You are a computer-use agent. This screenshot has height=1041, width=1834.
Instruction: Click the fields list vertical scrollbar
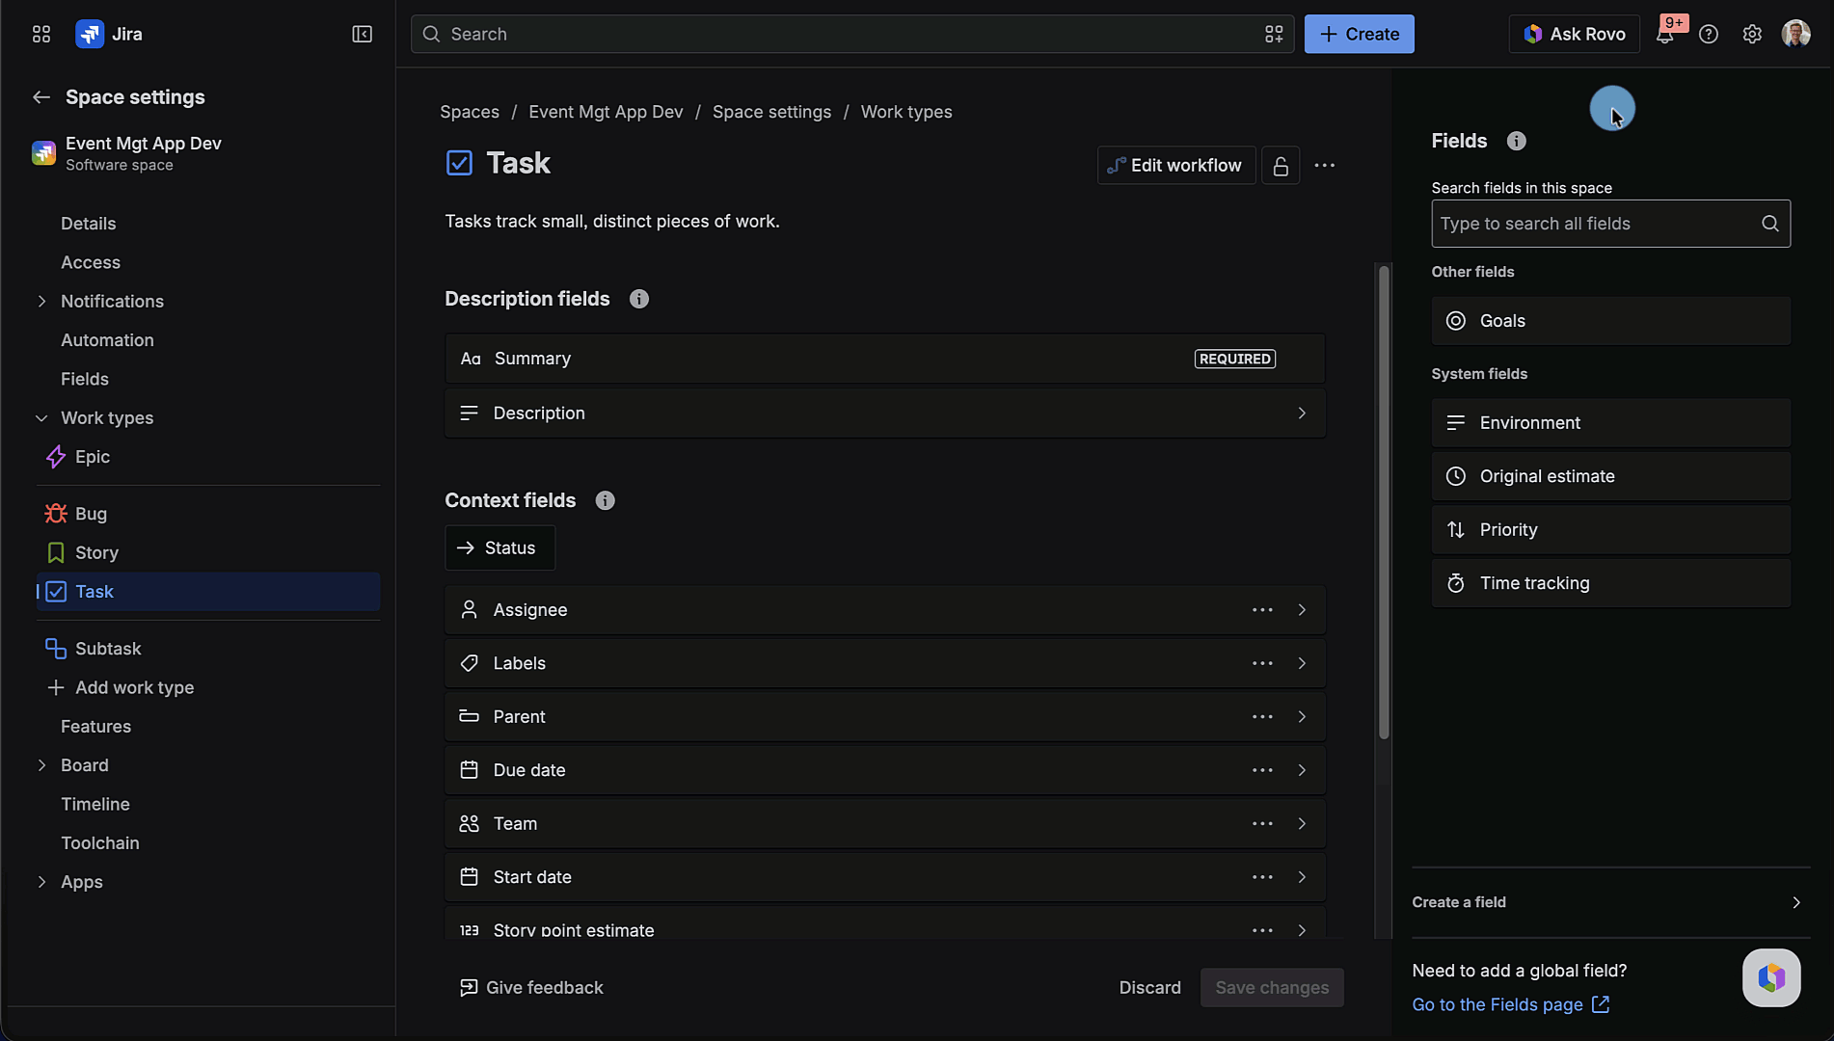tap(1384, 502)
